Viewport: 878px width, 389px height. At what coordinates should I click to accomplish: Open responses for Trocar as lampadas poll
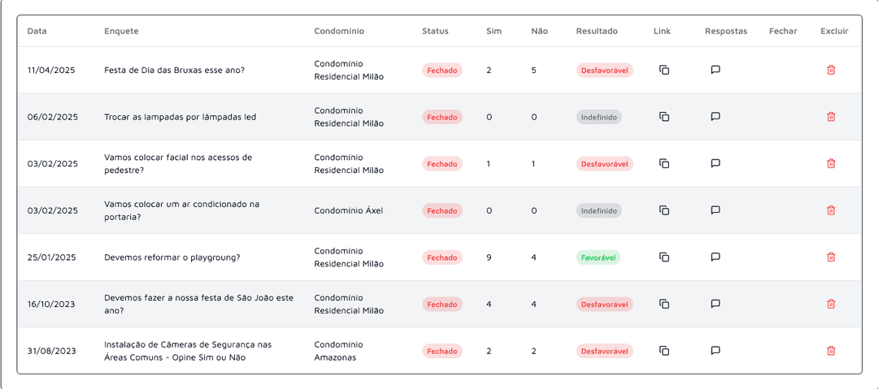(715, 116)
